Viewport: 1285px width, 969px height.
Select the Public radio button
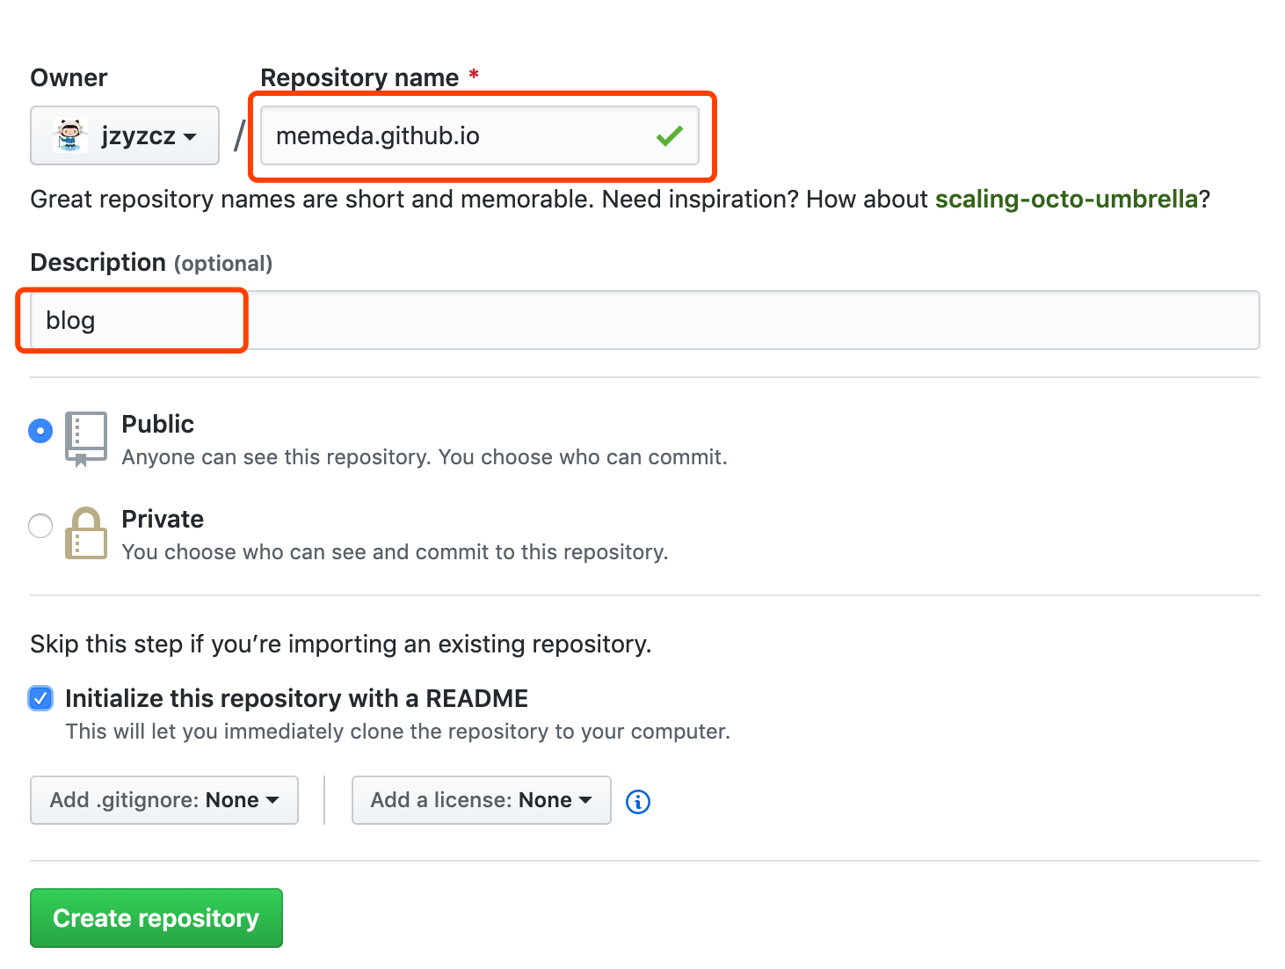point(40,431)
